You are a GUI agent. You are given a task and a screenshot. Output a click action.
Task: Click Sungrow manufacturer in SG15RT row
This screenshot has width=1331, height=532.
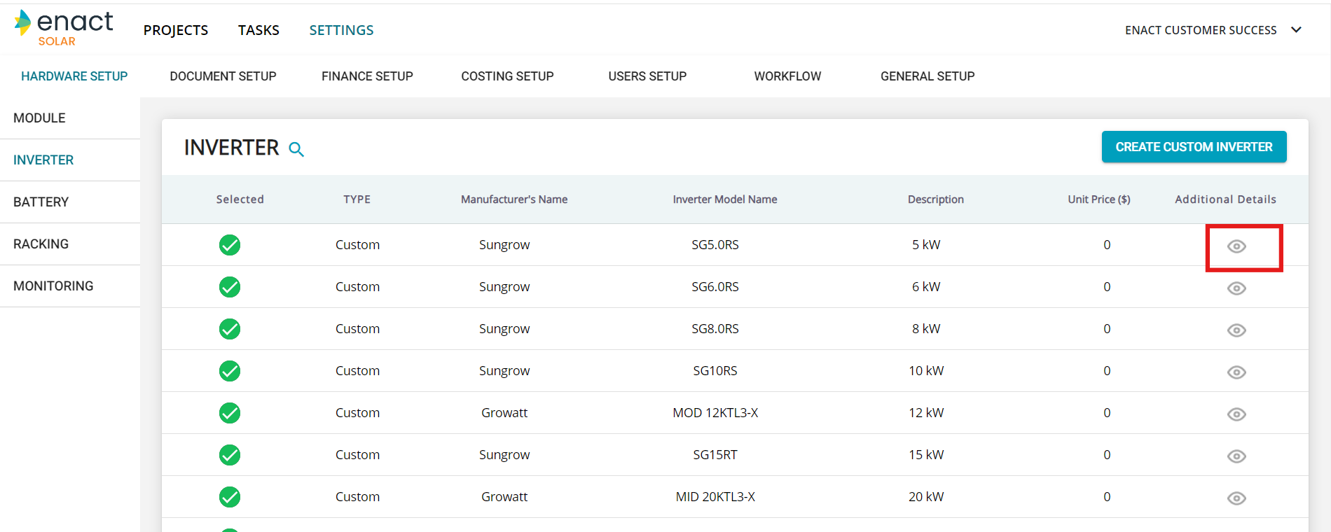point(504,455)
